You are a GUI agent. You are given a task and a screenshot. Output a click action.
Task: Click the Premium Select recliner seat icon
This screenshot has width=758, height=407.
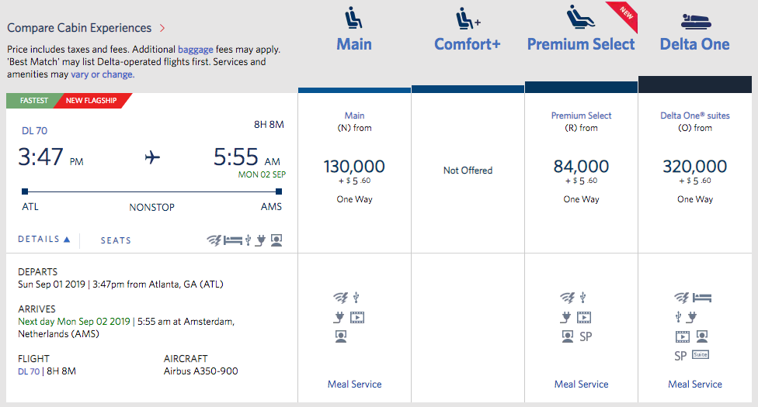[x=579, y=16]
